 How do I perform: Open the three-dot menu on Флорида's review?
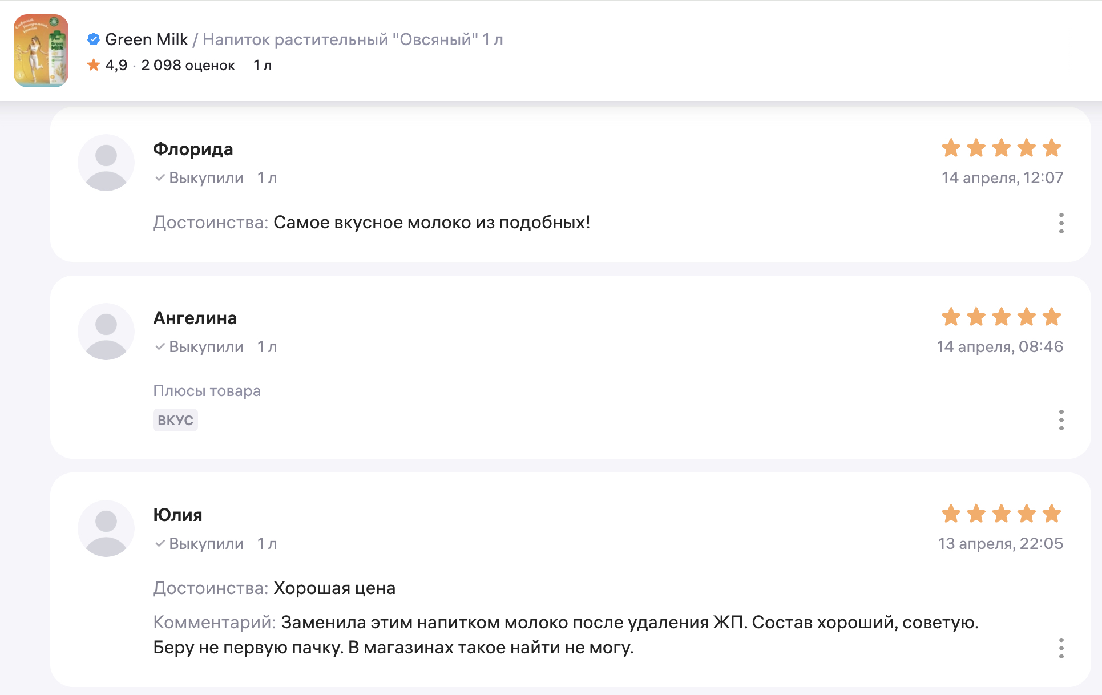[x=1061, y=223]
